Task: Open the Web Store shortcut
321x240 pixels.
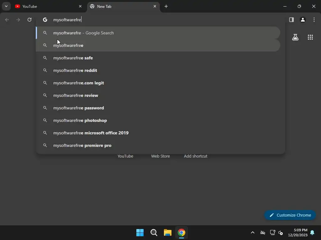Action: [x=160, y=156]
